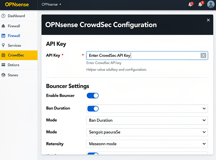Click the 'Helper value' description text
216x160 pixels.
pos(117,69)
